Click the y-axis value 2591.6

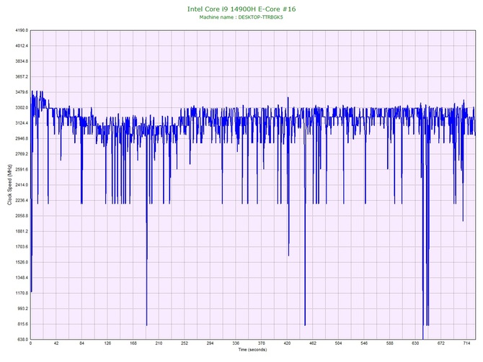22,169
